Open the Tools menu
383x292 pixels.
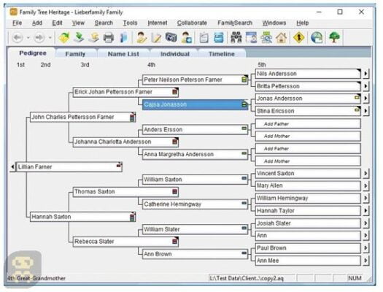click(x=130, y=23)
